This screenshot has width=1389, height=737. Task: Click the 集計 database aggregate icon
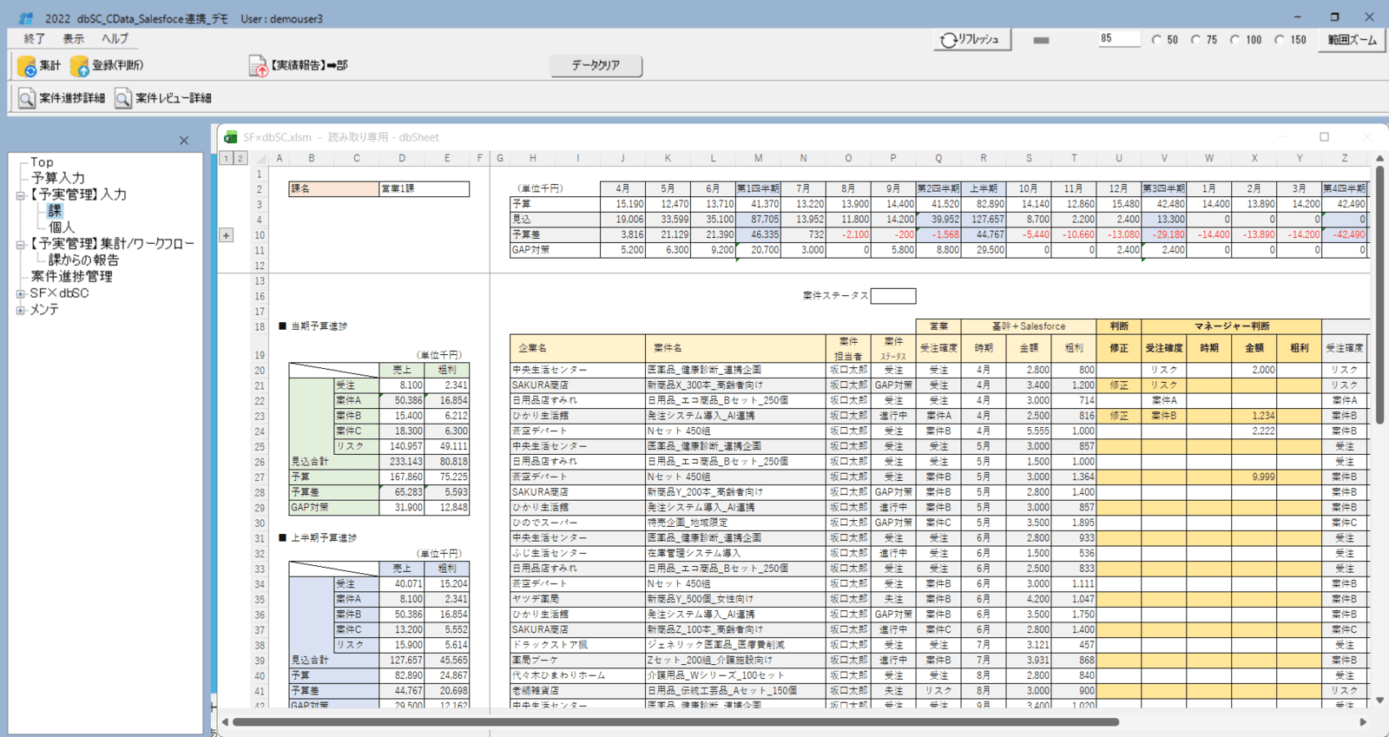[26, 66]
